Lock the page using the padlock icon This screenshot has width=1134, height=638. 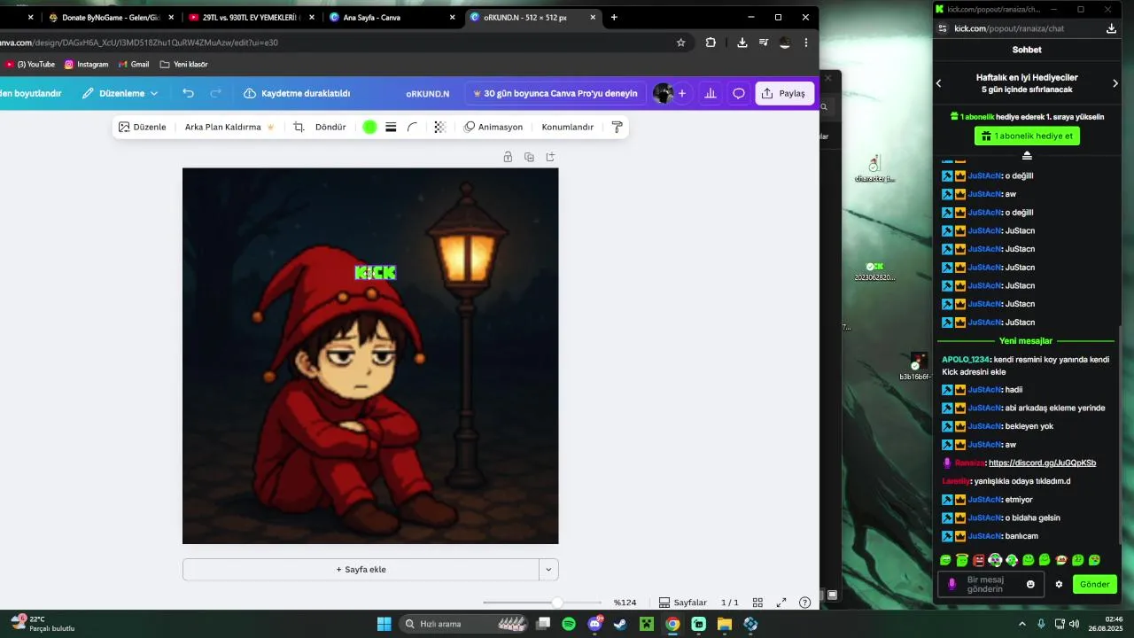tap(508, 157)
